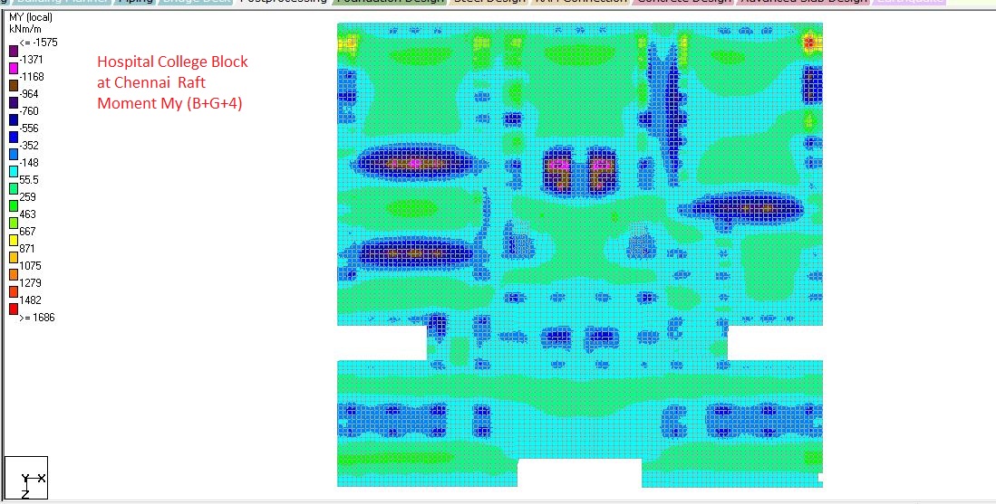This screenshot has width=996, height=504.
Task: Open the Foundation Design tab
Action: 390,3
